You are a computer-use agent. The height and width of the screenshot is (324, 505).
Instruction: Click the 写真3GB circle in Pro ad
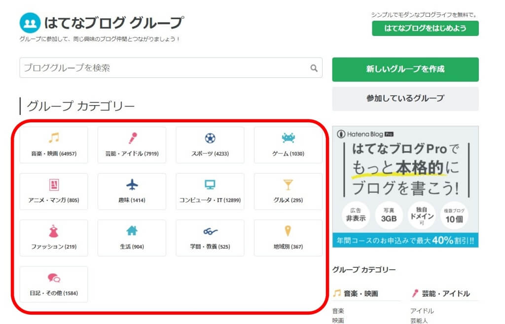tap(389, 215)
